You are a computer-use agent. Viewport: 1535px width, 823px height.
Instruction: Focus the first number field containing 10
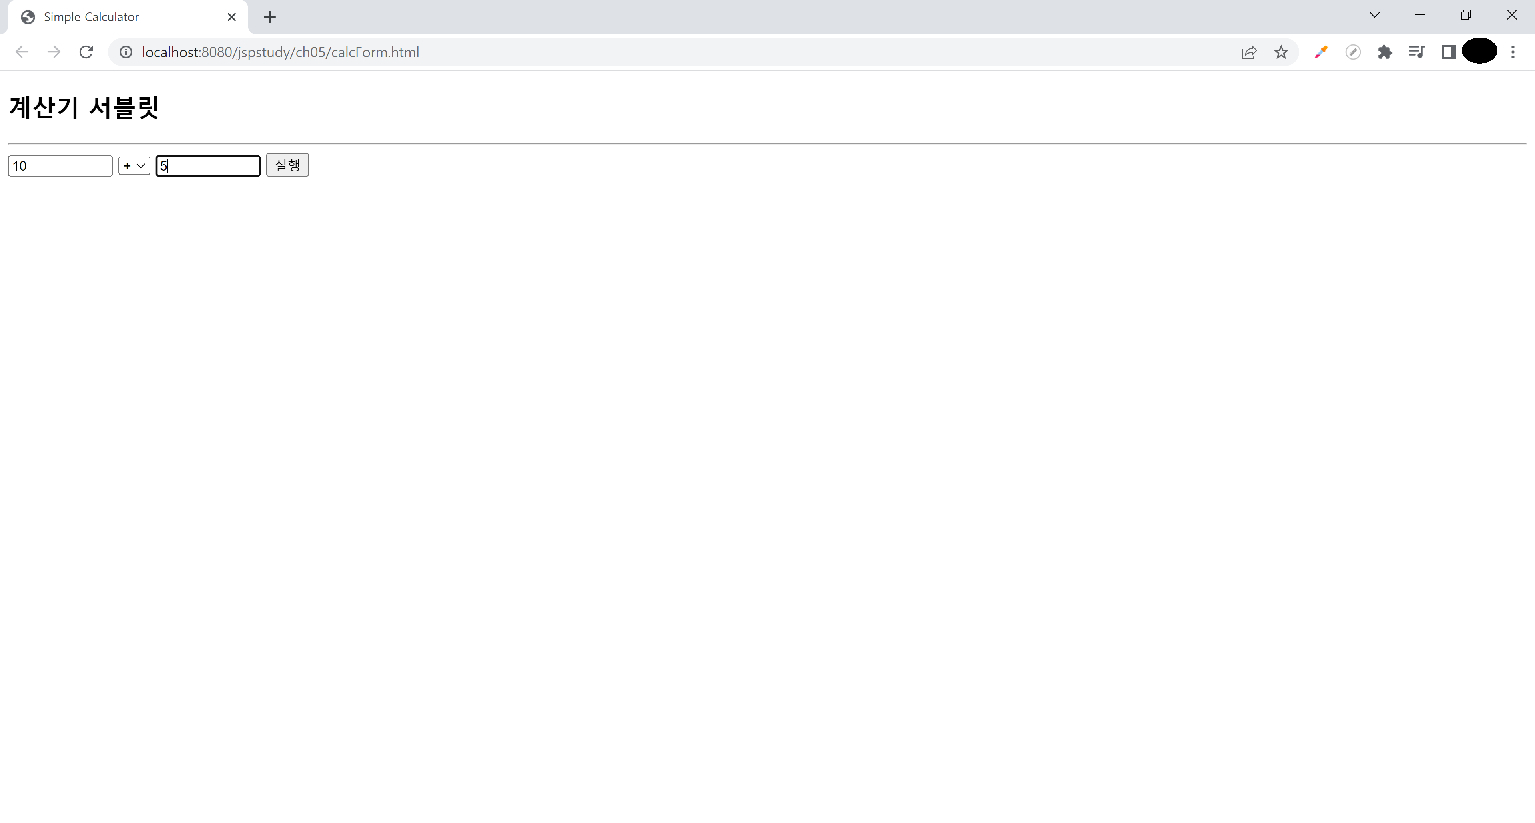[x=60, y=165]
